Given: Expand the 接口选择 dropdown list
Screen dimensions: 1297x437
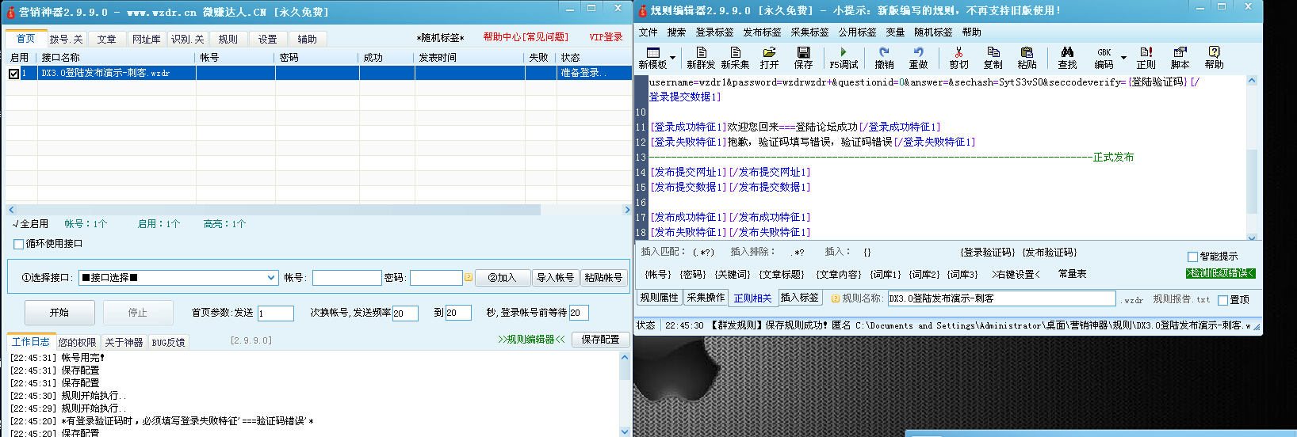Looking at the screenshot, I should 271,278.
